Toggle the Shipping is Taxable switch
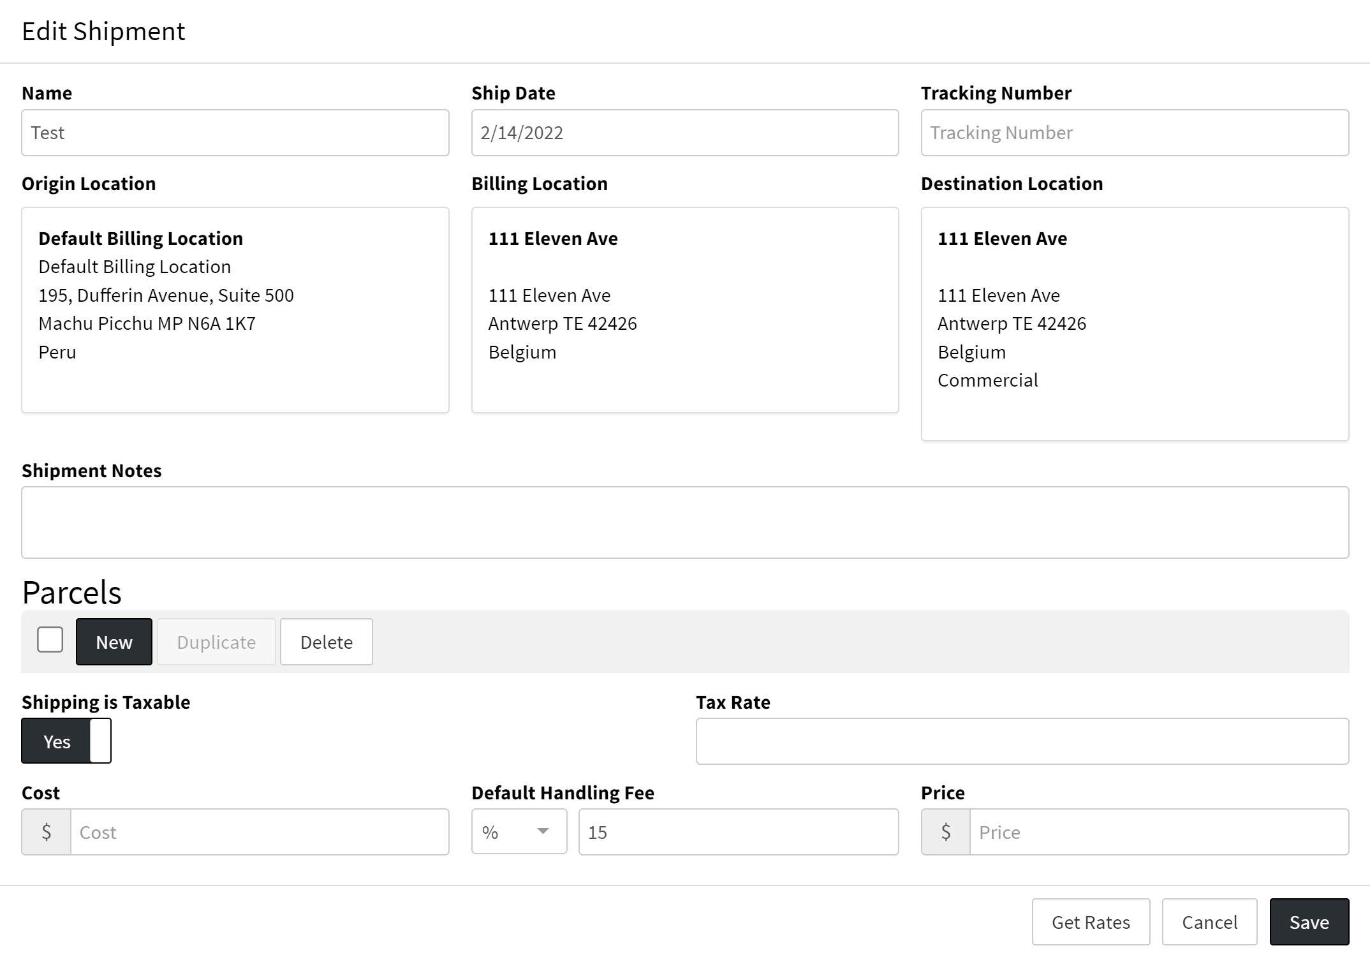 click(x=66, y=741)
